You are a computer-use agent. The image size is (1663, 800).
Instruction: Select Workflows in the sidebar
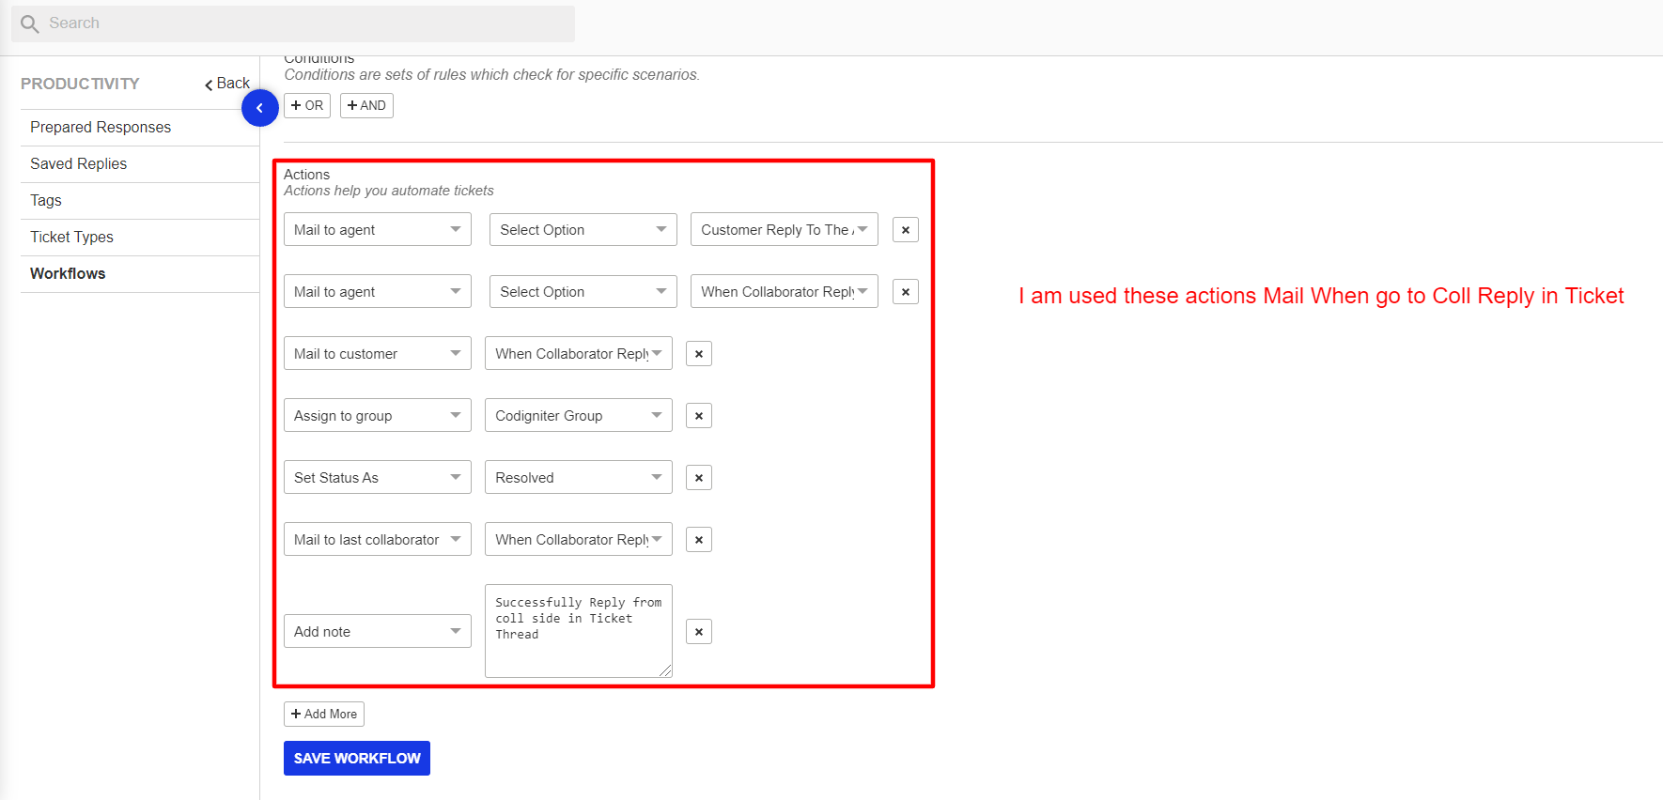[140, 274]
